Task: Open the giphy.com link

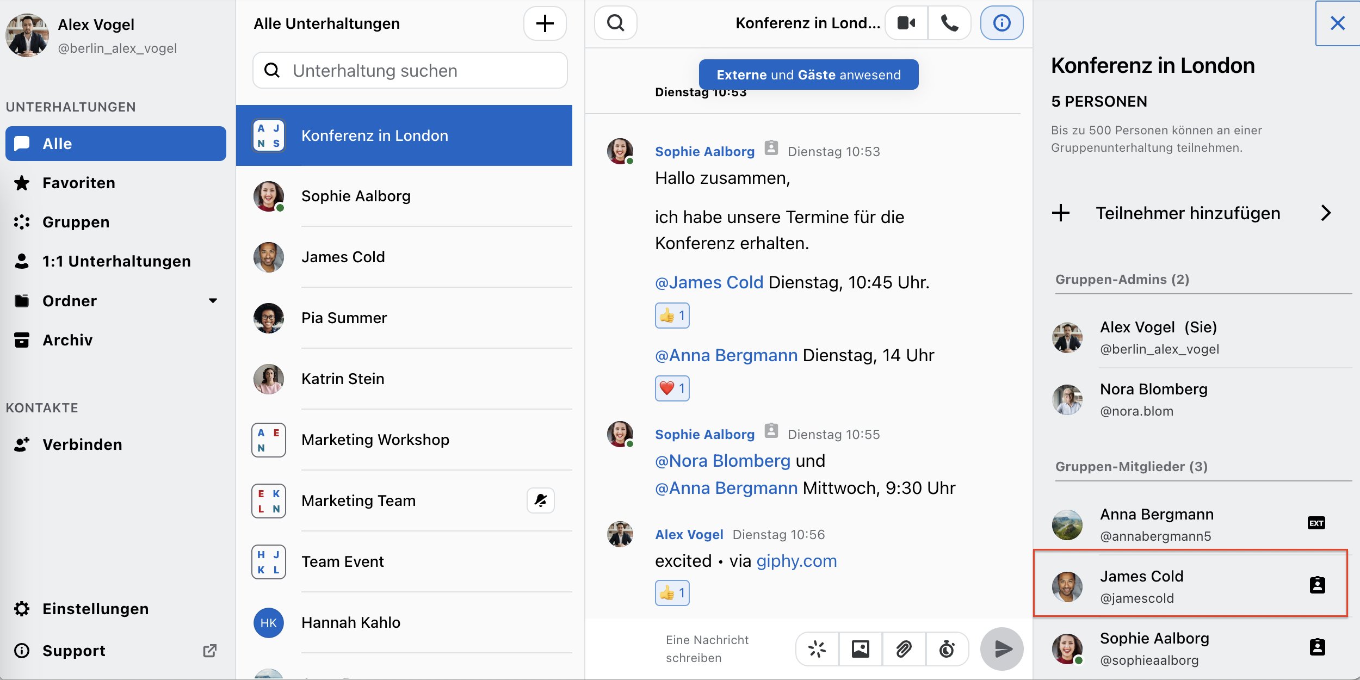Action: [796, 561]
